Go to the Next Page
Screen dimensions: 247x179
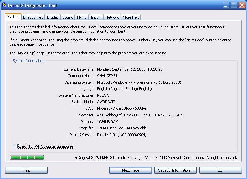pyautogui.click(x=131, y=170)
